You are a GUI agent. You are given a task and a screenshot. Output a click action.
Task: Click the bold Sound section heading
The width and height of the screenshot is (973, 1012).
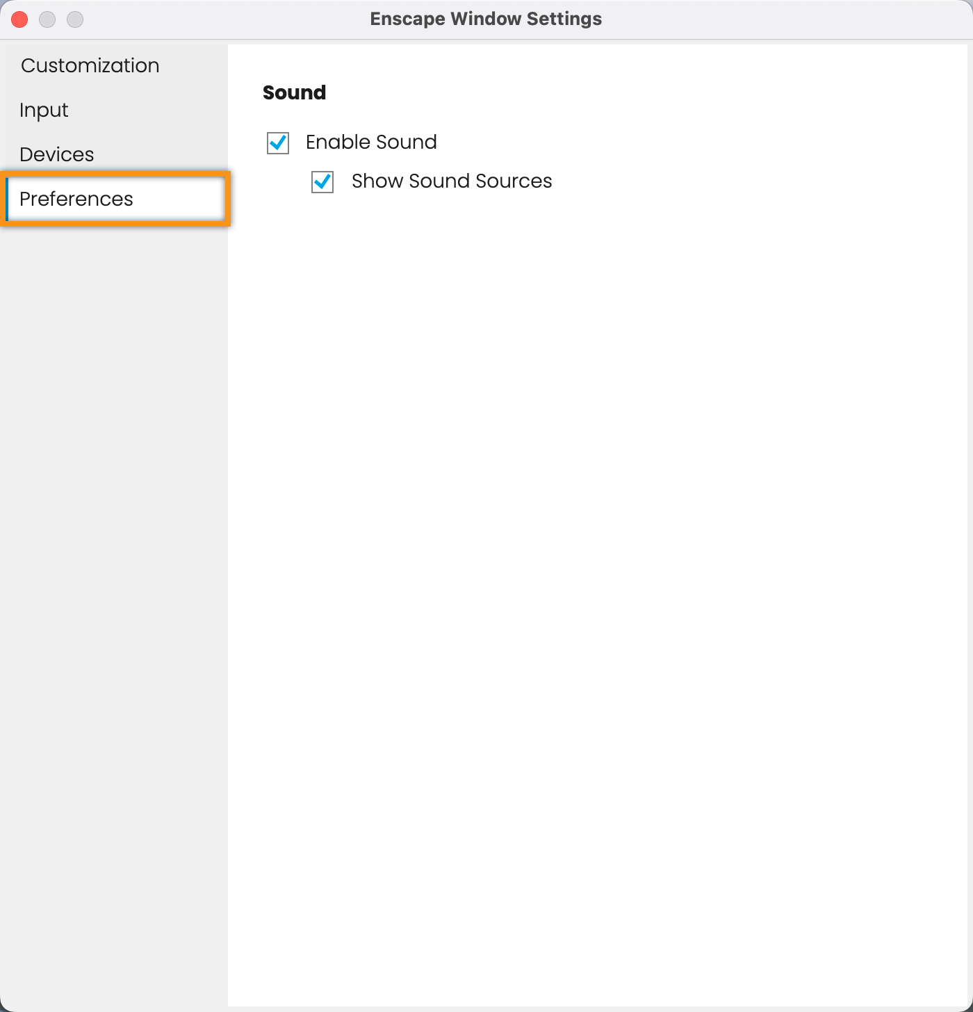pyautogui.click(x=294, y=92)
